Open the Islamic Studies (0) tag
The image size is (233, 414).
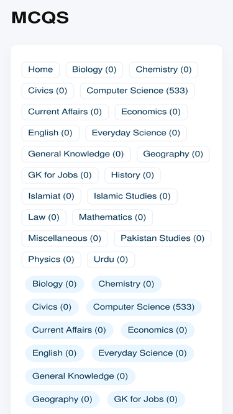tap(132, 196)
